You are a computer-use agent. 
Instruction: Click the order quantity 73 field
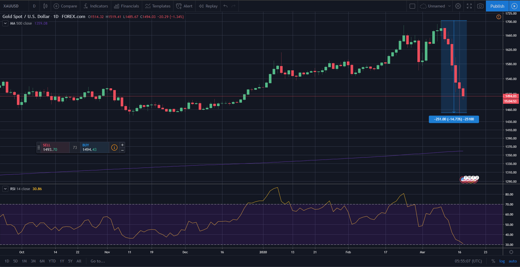75,148
